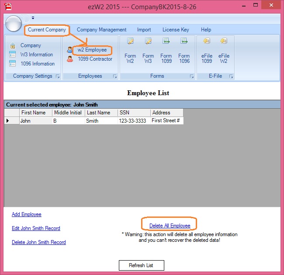
Task: Open the License Key tab
Action: point(176,30)
